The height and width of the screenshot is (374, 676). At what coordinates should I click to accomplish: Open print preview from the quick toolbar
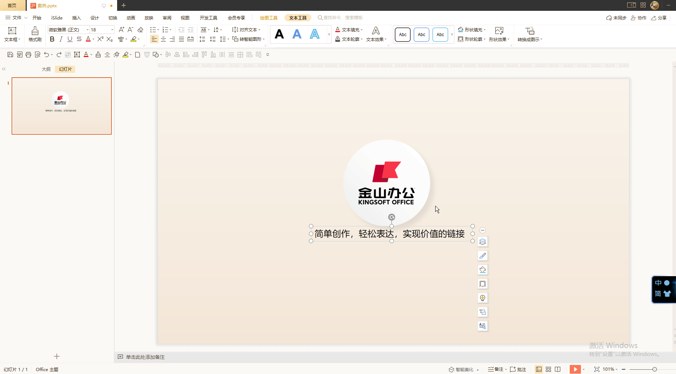(x=38, y=55)
